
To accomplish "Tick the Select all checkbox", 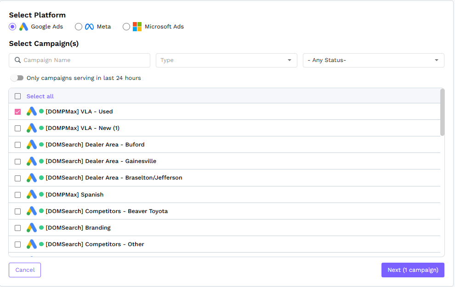I will tap(18, 96).
